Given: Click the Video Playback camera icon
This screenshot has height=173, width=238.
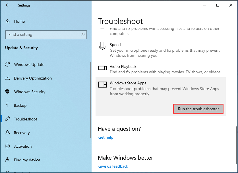Looking at the screenshot, I should point(103,68).
